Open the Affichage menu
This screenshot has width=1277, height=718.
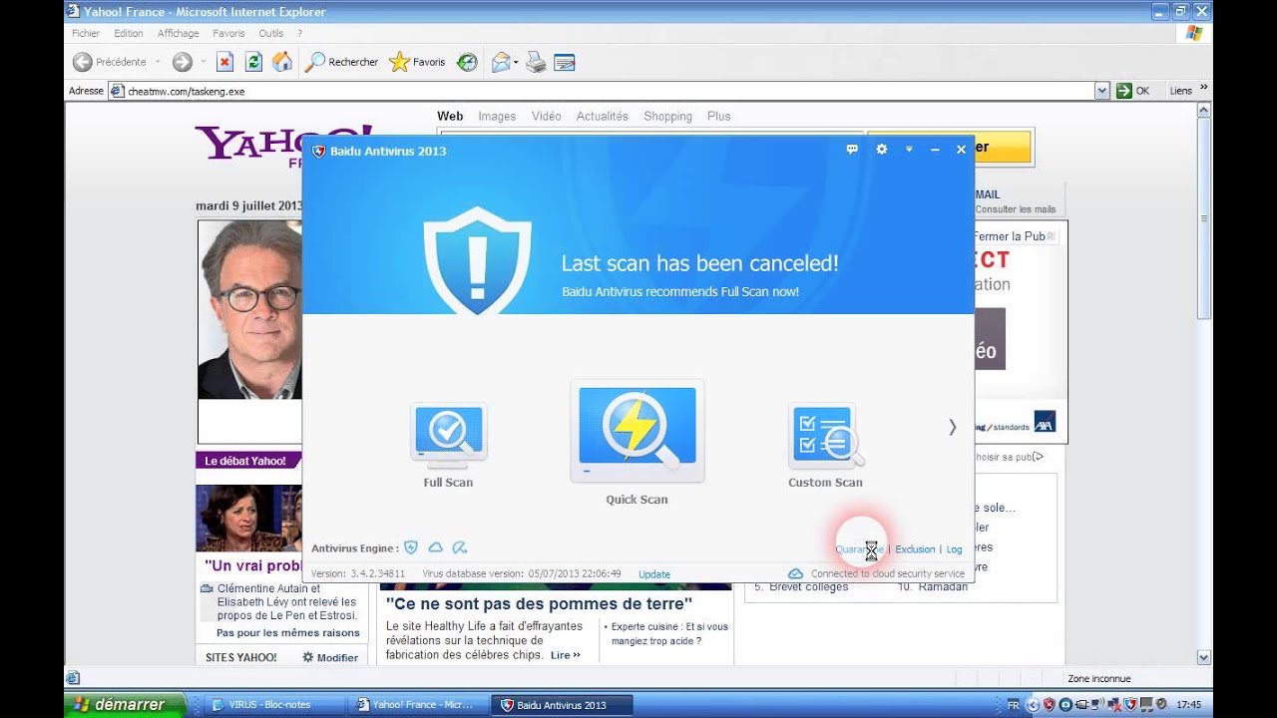[x=179, y=33]
